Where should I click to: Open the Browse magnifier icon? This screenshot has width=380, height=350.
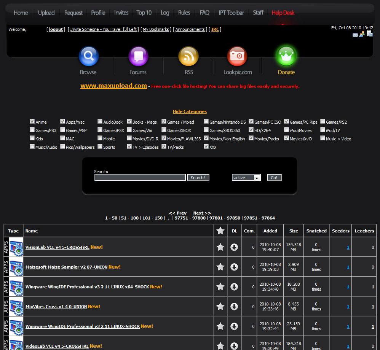[89, 56]
